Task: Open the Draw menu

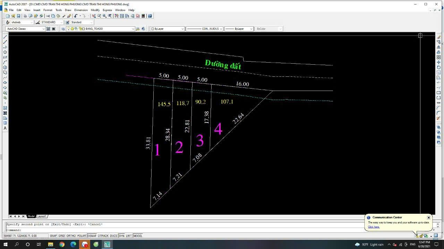Action: pyautogui.click(x=68, y=10)
